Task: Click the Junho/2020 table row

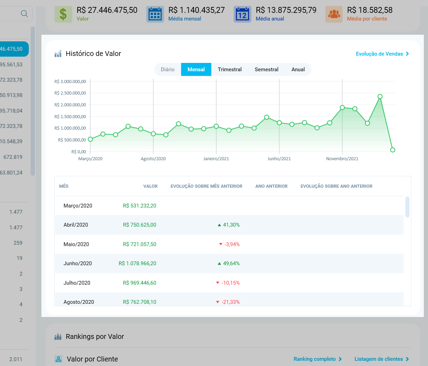Action: click(229, 263)
